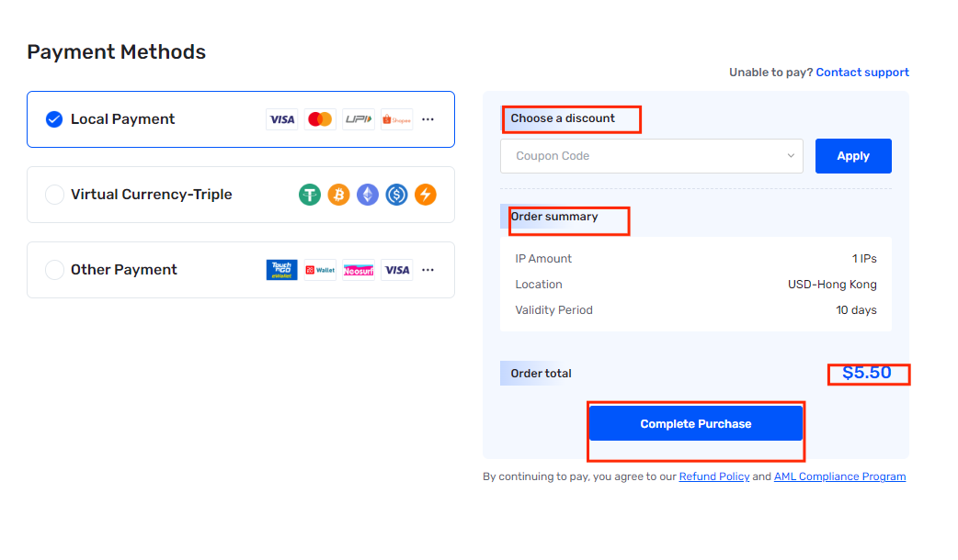Select the Other Payment radio option
This screenshot has width=958, height=560.
(x=54, y=270)
